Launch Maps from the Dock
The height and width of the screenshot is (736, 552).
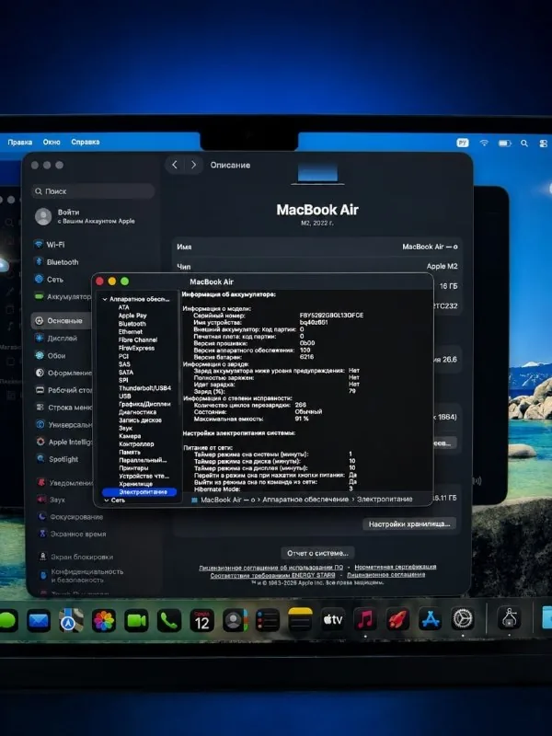point(72,621)
